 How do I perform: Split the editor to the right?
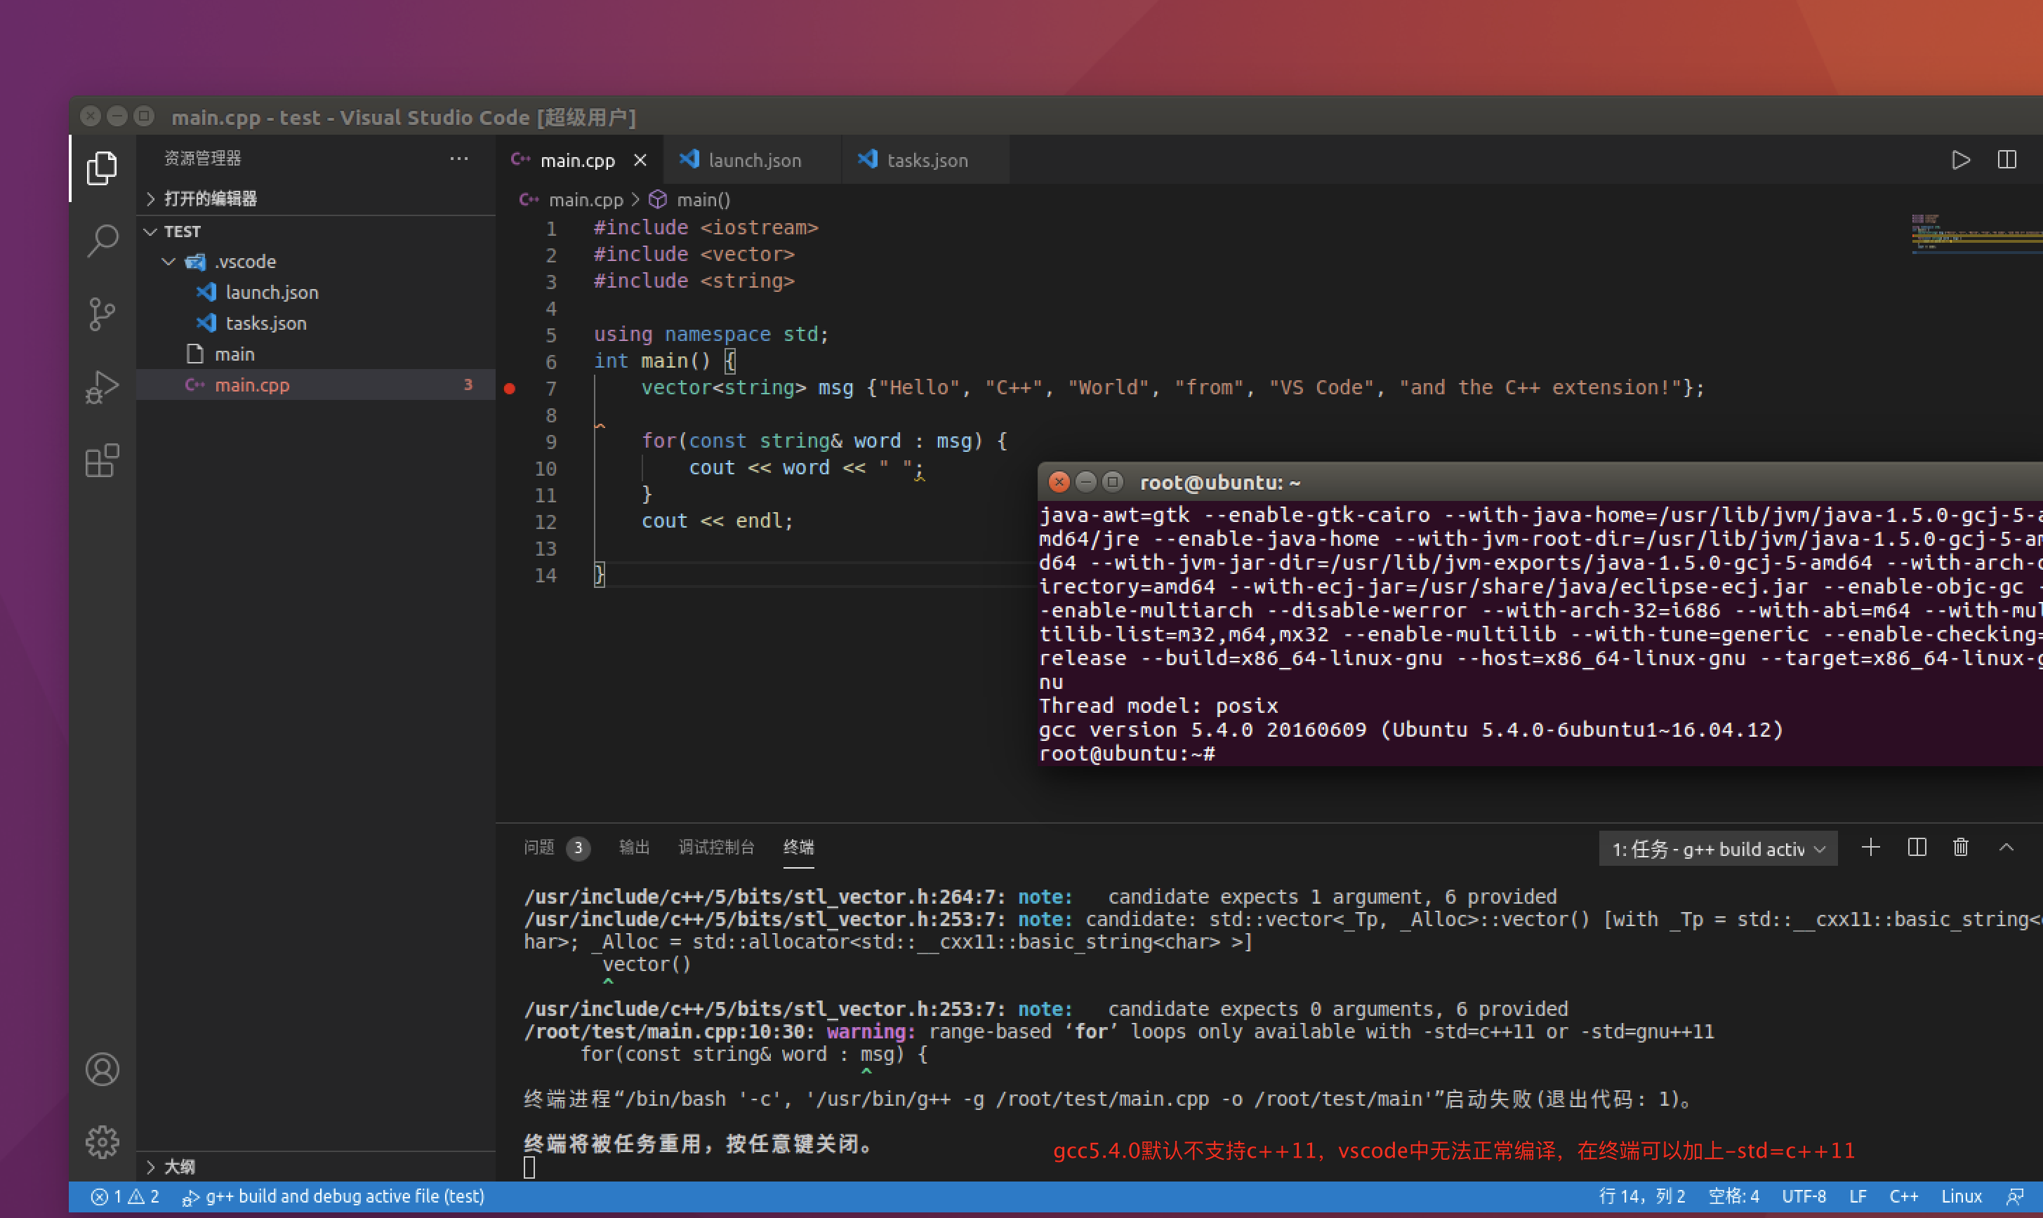pyautogui.click(x=2007, y=159)
